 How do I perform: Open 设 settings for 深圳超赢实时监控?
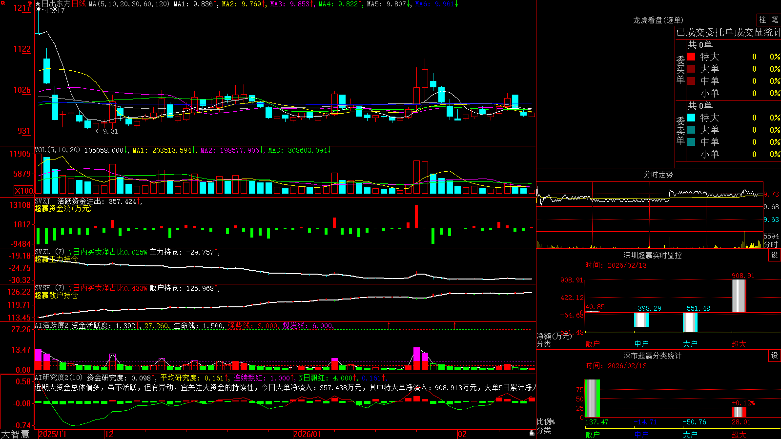coord(775,255)
